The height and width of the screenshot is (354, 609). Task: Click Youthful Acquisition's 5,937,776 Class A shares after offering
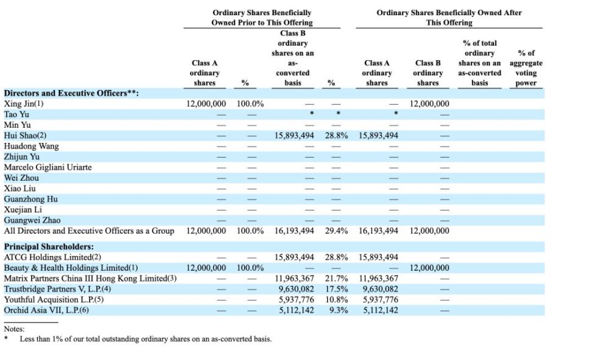tap(381, 300)
